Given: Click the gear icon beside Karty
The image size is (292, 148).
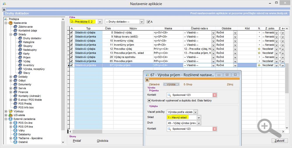Looking at the screenshot, I should point(20,54).
